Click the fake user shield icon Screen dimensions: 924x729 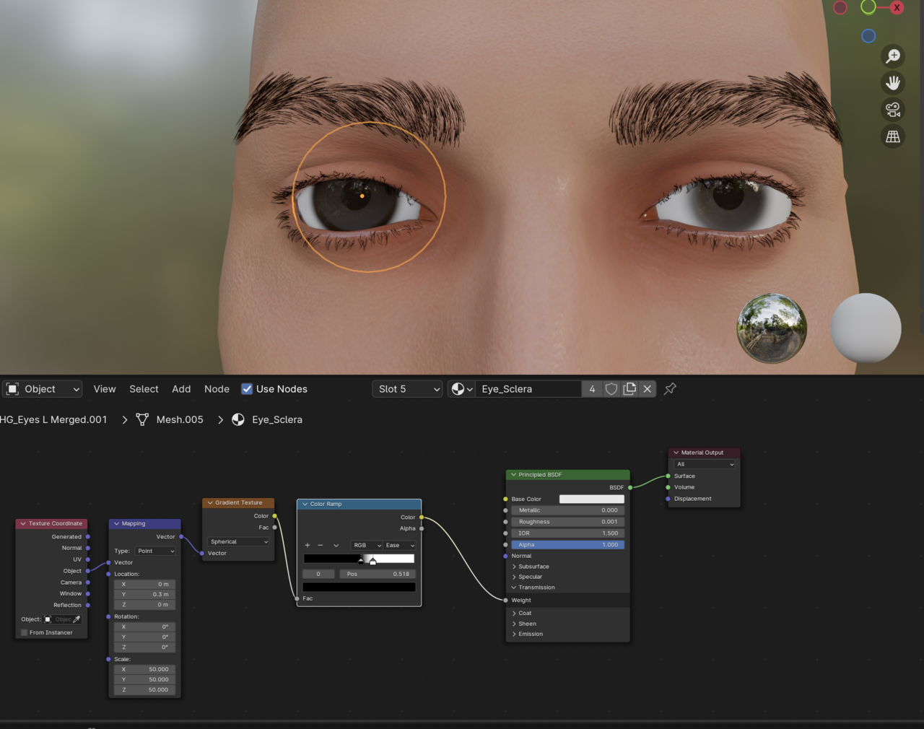(611, 389)
